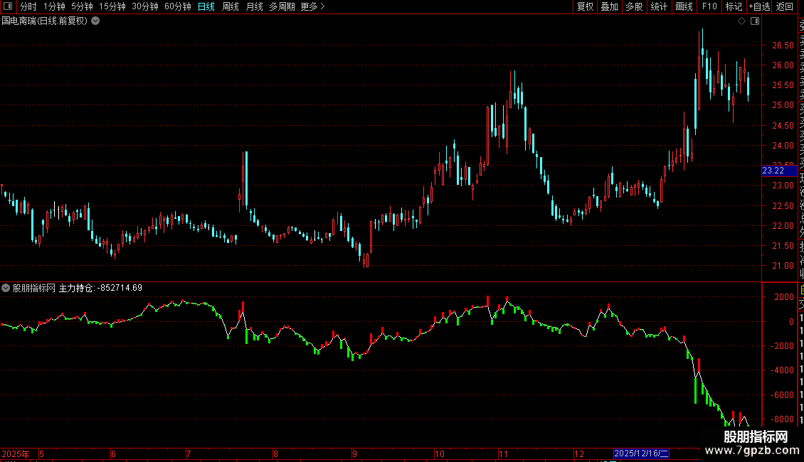The height and width of the screenshot is (462, 804).
Task: Click the 返回 back button
Action: [x=785, y=6]
